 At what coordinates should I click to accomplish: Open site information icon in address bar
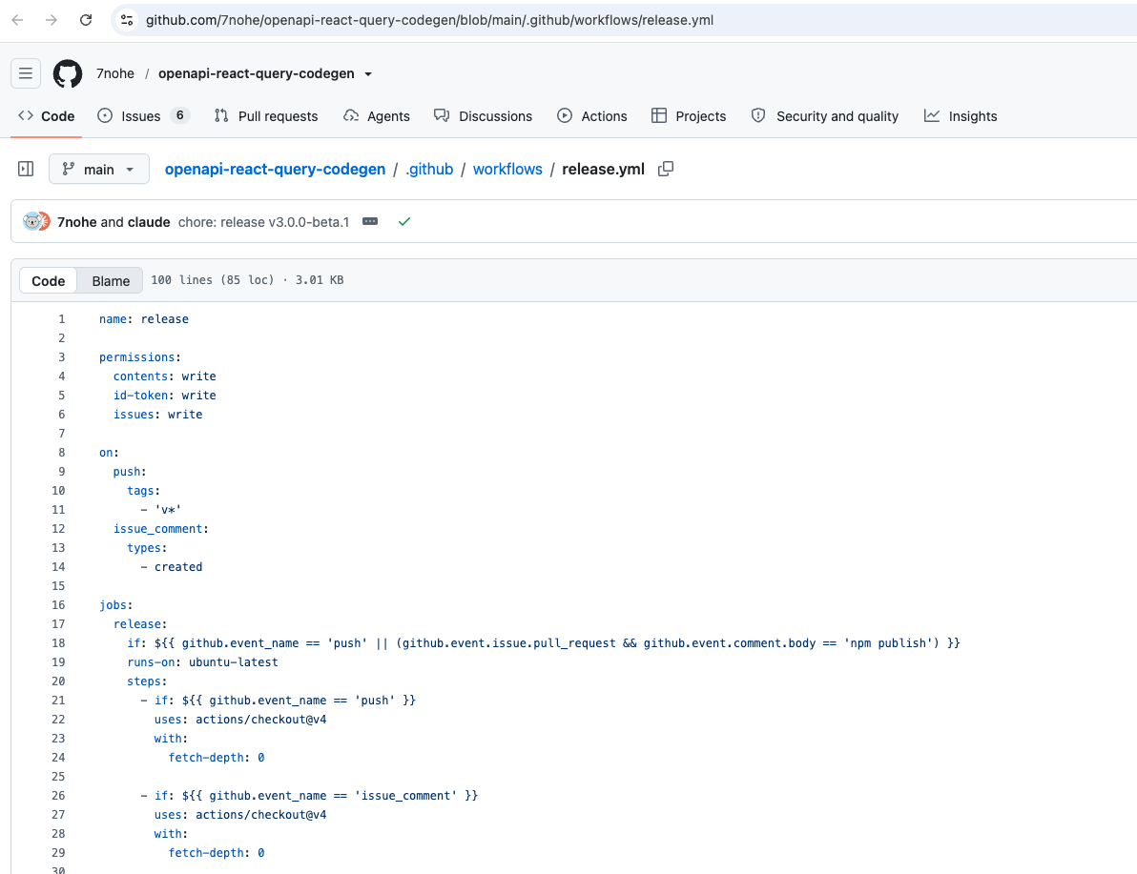coord(127,20)
